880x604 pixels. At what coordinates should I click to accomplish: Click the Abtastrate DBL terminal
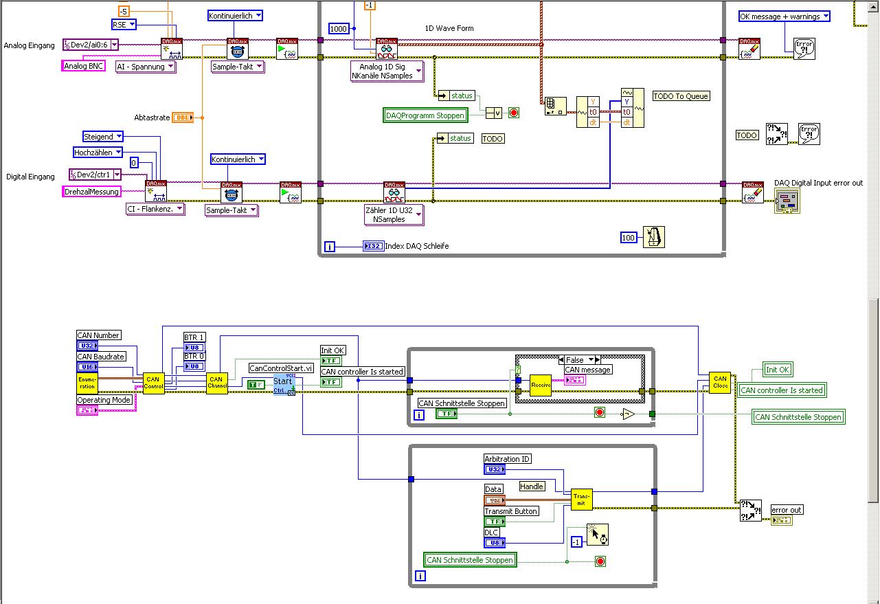point(183,118)
